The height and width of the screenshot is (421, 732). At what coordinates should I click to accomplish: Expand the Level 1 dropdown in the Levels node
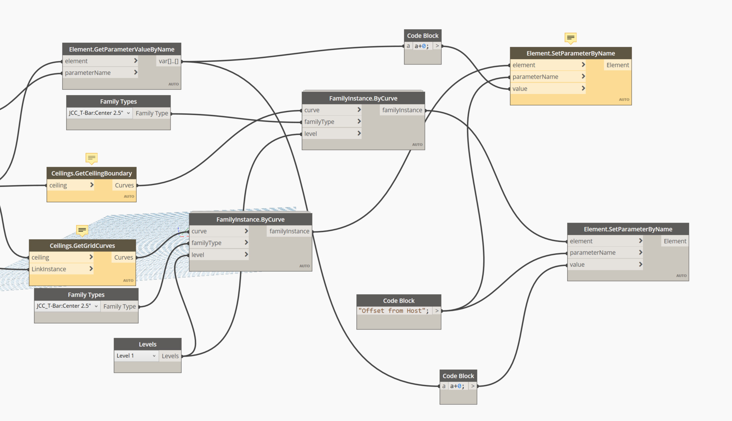pyautogui.click(x=154, y=356)
